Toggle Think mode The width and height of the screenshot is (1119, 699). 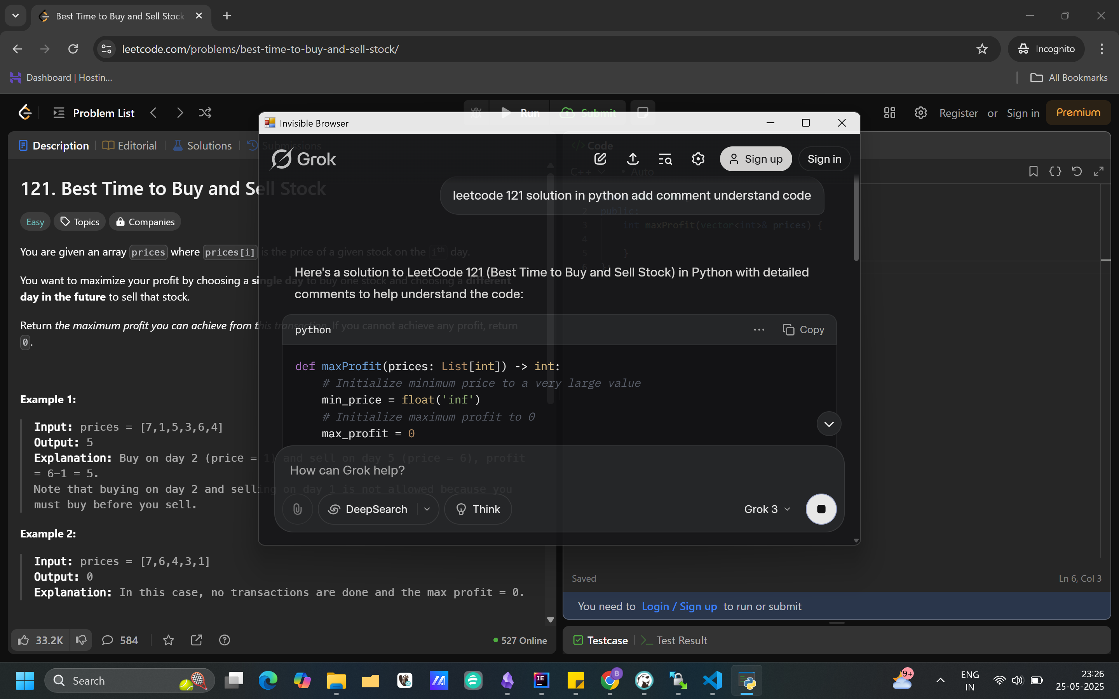click(478, 509)
